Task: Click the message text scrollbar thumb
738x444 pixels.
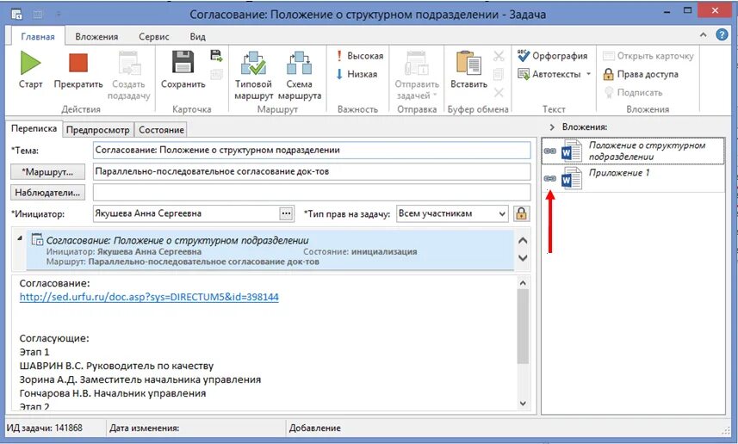Action: pyautogui.click(x=523, y=326)
